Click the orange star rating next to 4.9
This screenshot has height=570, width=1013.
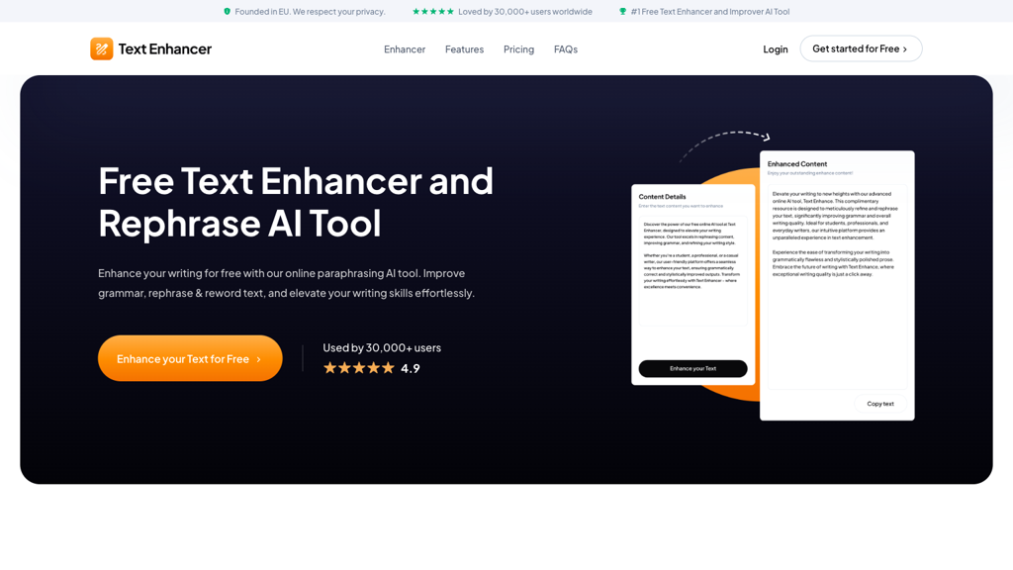pos(359,367)
